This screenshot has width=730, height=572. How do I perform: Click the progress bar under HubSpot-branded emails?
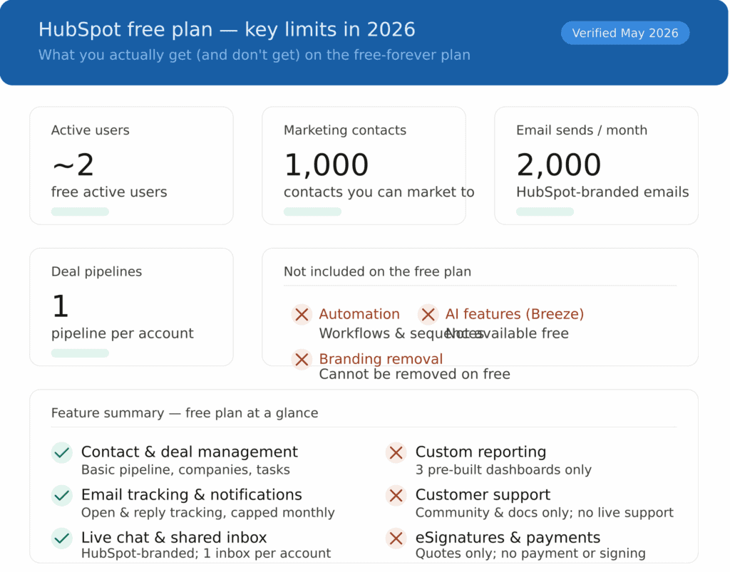click(x=545, y=212)
